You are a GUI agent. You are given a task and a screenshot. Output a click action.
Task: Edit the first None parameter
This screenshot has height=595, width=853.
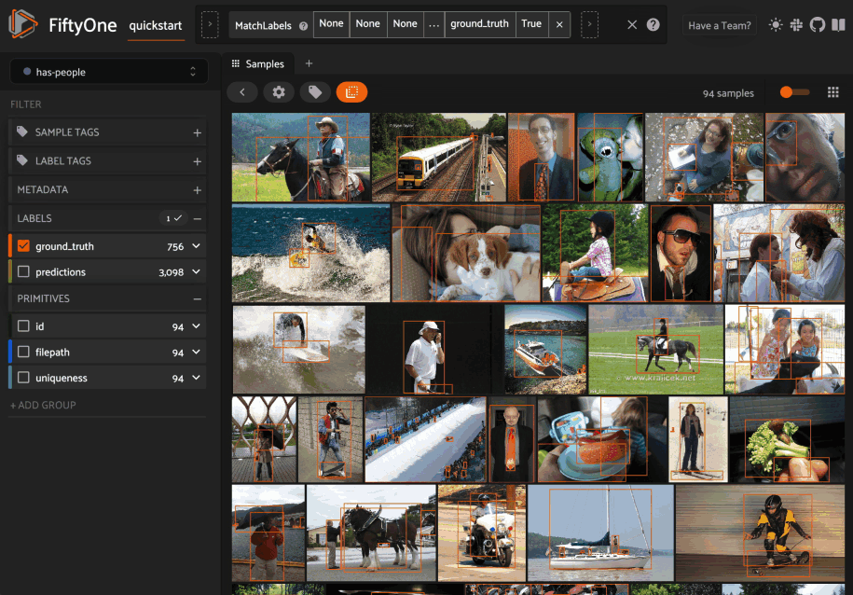pyautogui.click(x=331, y=24)
